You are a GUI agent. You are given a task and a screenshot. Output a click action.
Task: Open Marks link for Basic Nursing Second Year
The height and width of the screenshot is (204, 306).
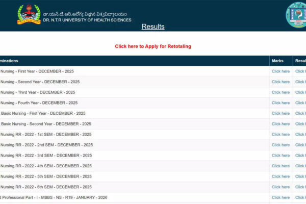280,124
